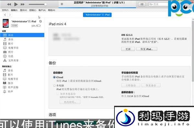Open the 文件(F) menu

click(x=5, y=10)
